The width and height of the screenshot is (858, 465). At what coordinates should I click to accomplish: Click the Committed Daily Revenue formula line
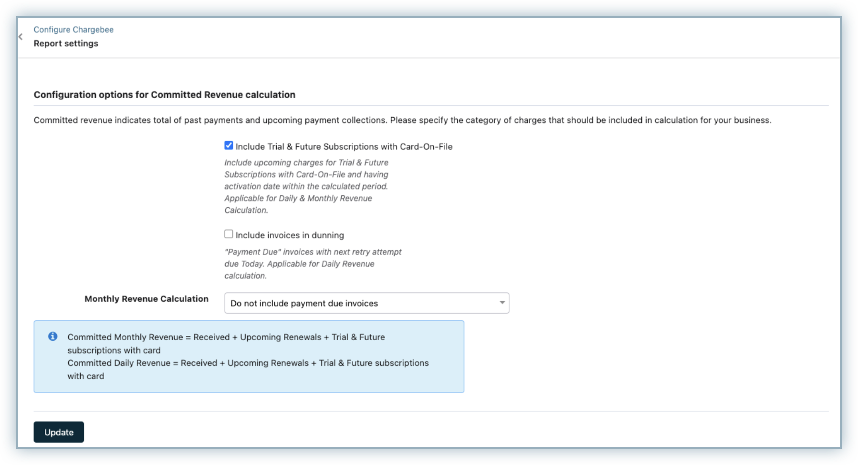pyautogui.click(x=248, y=363)
